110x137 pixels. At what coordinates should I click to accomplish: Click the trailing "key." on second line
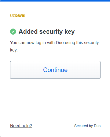14,50
